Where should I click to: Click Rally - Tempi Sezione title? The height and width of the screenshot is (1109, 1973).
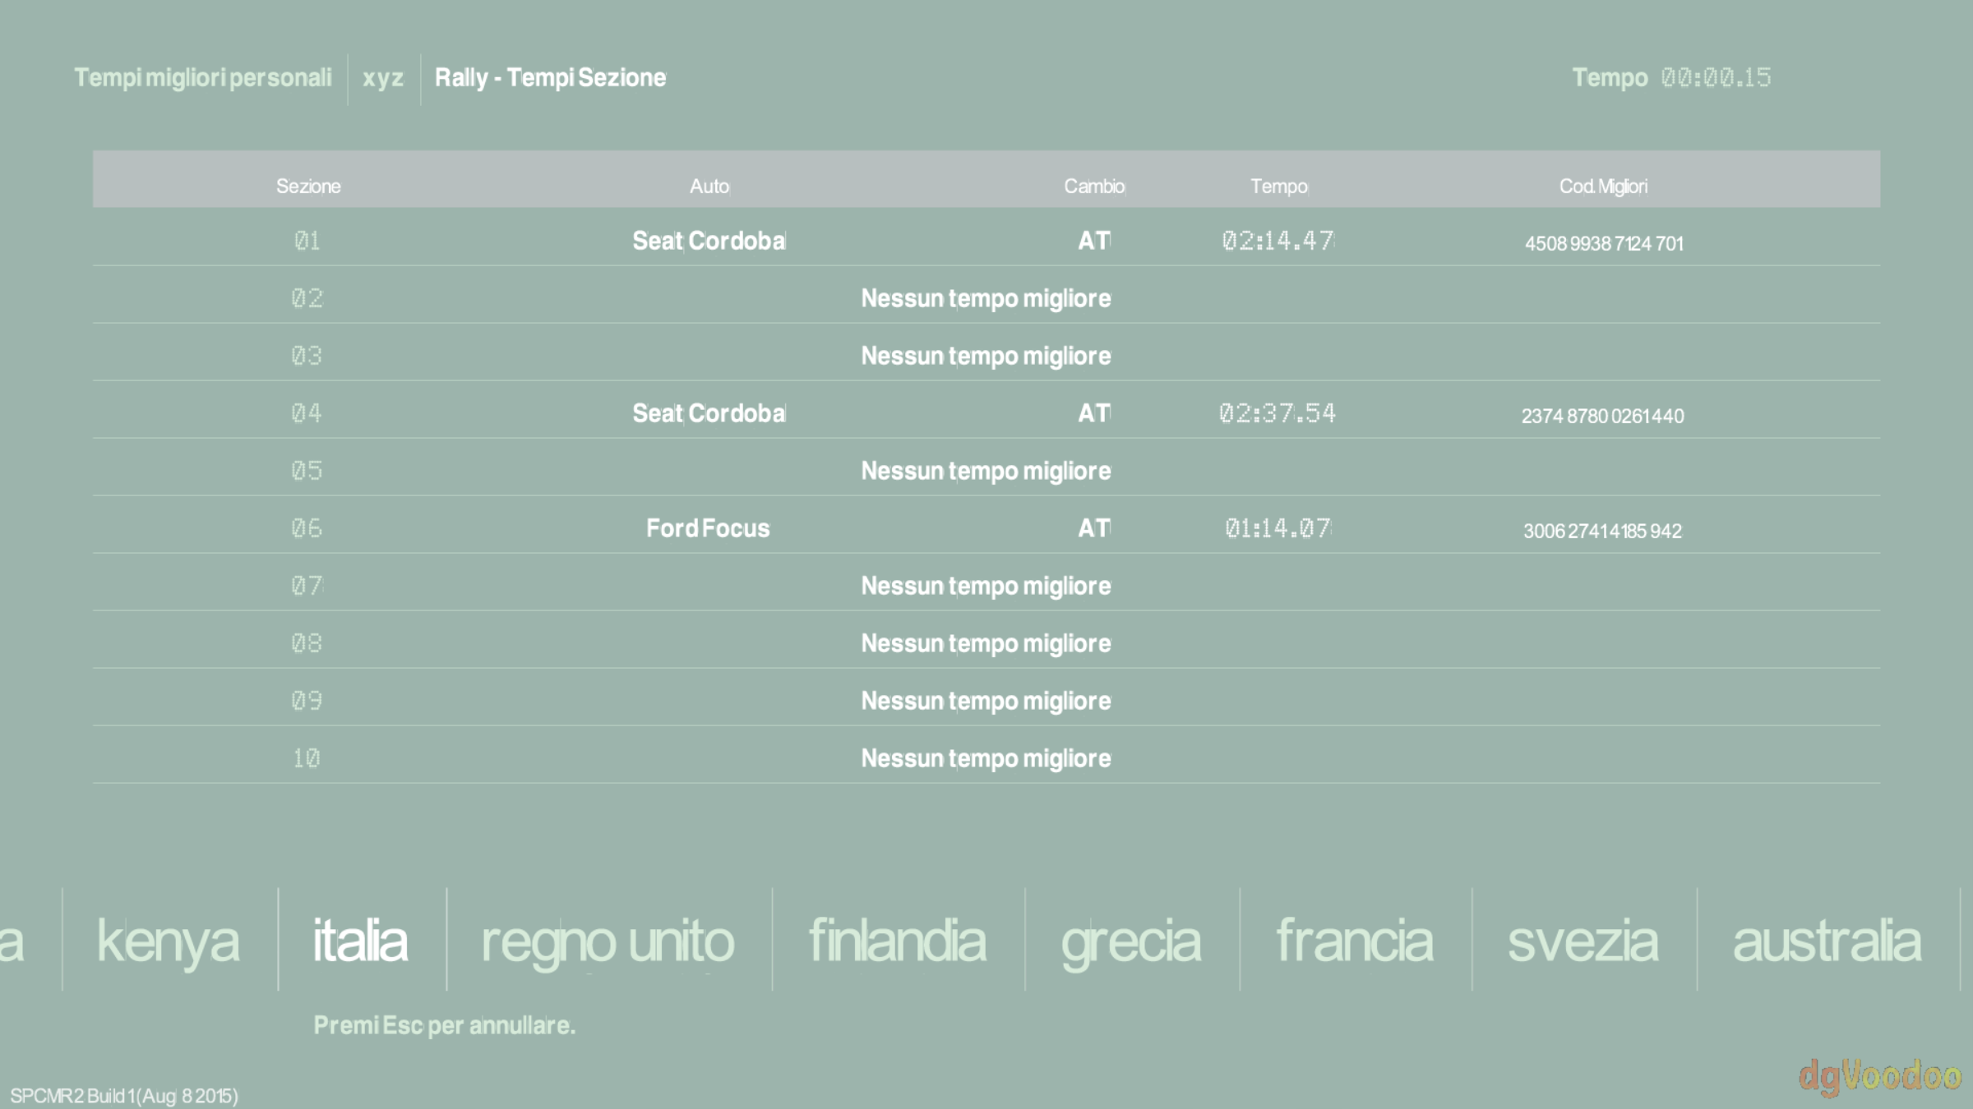point(550,78)
